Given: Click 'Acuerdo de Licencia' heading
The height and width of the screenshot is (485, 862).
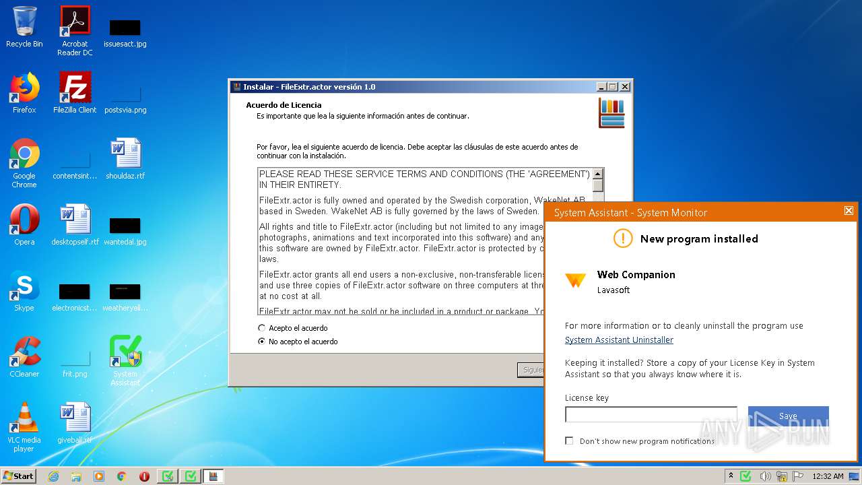Looking at the screenshot, I should [284, 105].
